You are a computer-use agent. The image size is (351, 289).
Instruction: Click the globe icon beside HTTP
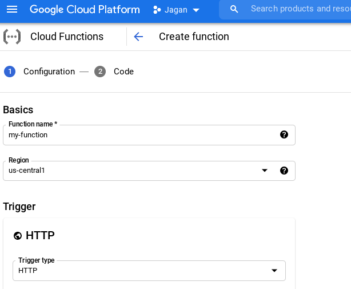[18, 236]
